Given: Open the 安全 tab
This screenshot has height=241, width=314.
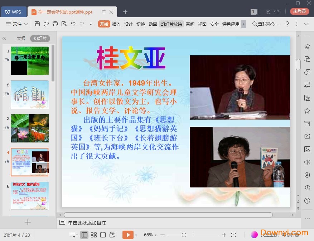Looking at the screenshot, I should 214,24.
